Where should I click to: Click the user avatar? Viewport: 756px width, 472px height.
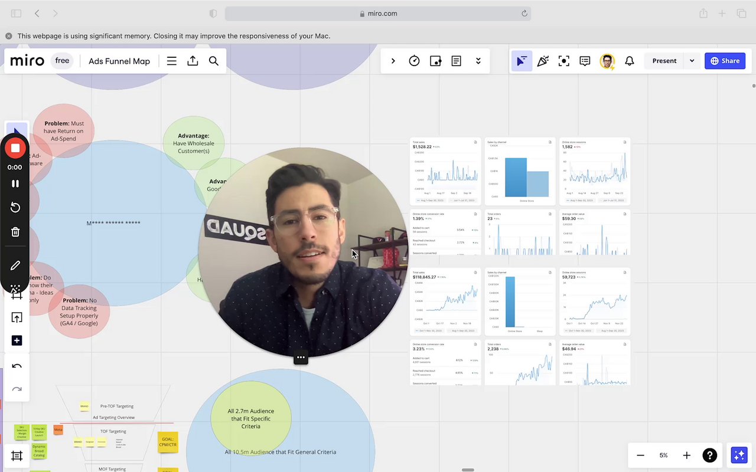(607, 61)
